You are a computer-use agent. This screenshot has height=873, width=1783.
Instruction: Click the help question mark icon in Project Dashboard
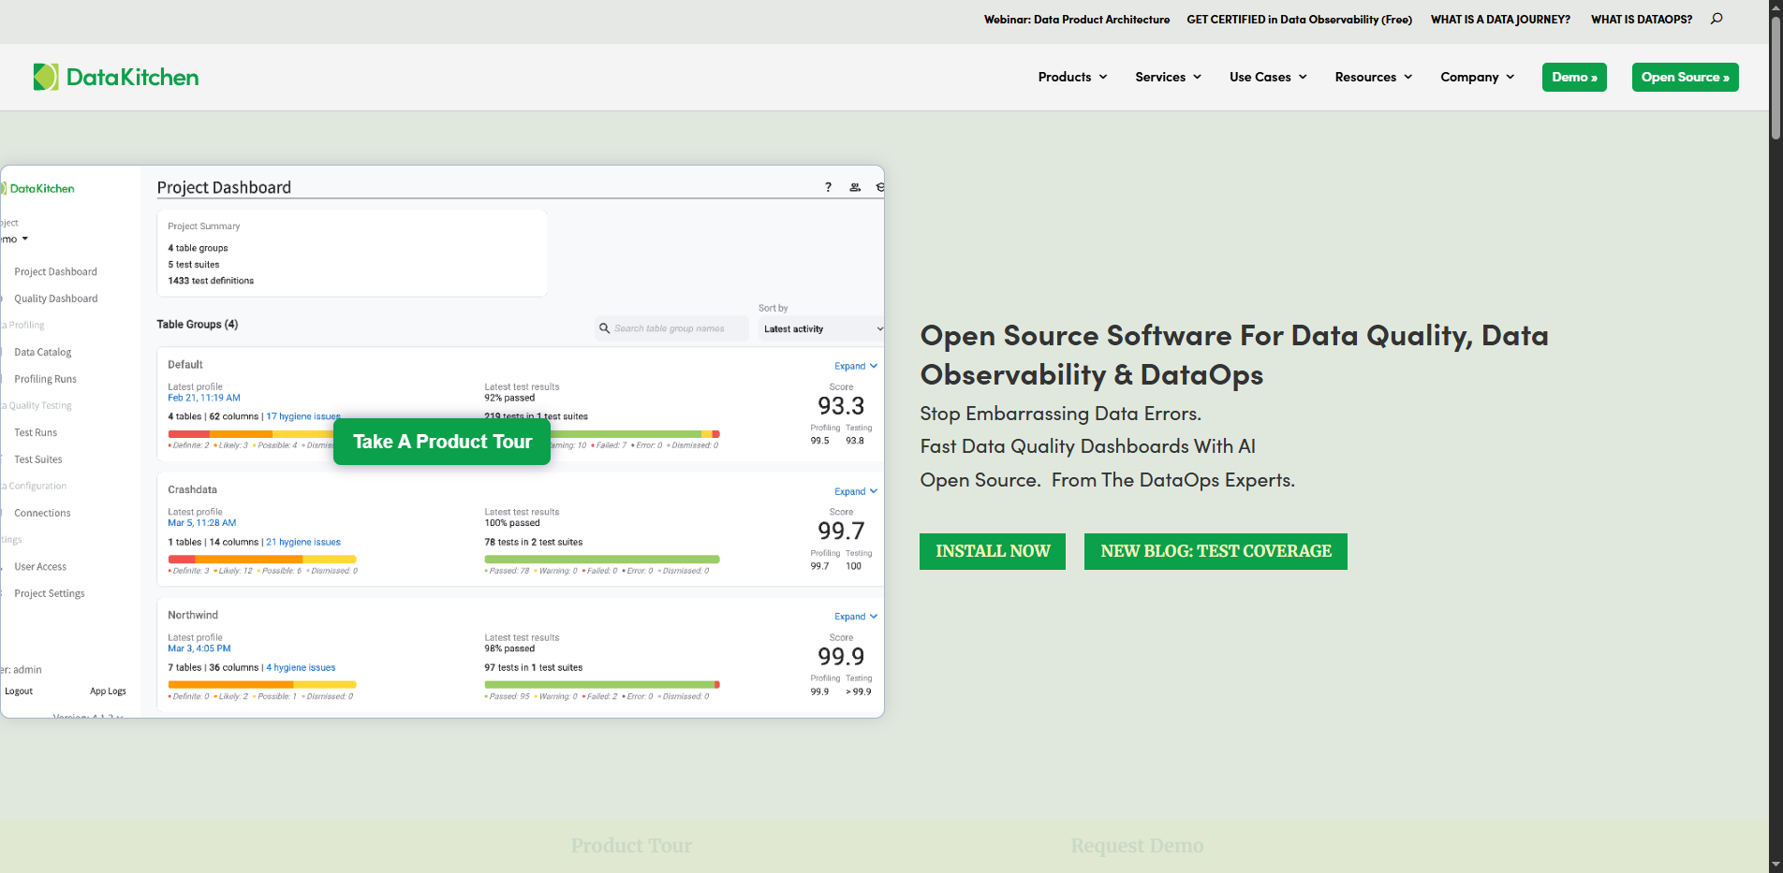pyautogui.click(x=828, y=187)
